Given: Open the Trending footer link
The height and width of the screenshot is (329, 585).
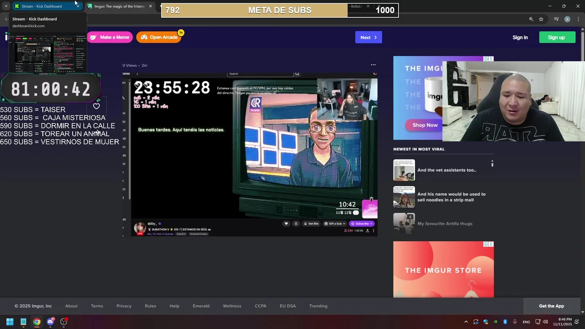Looking at the screenshot, I should click(318, 306).
